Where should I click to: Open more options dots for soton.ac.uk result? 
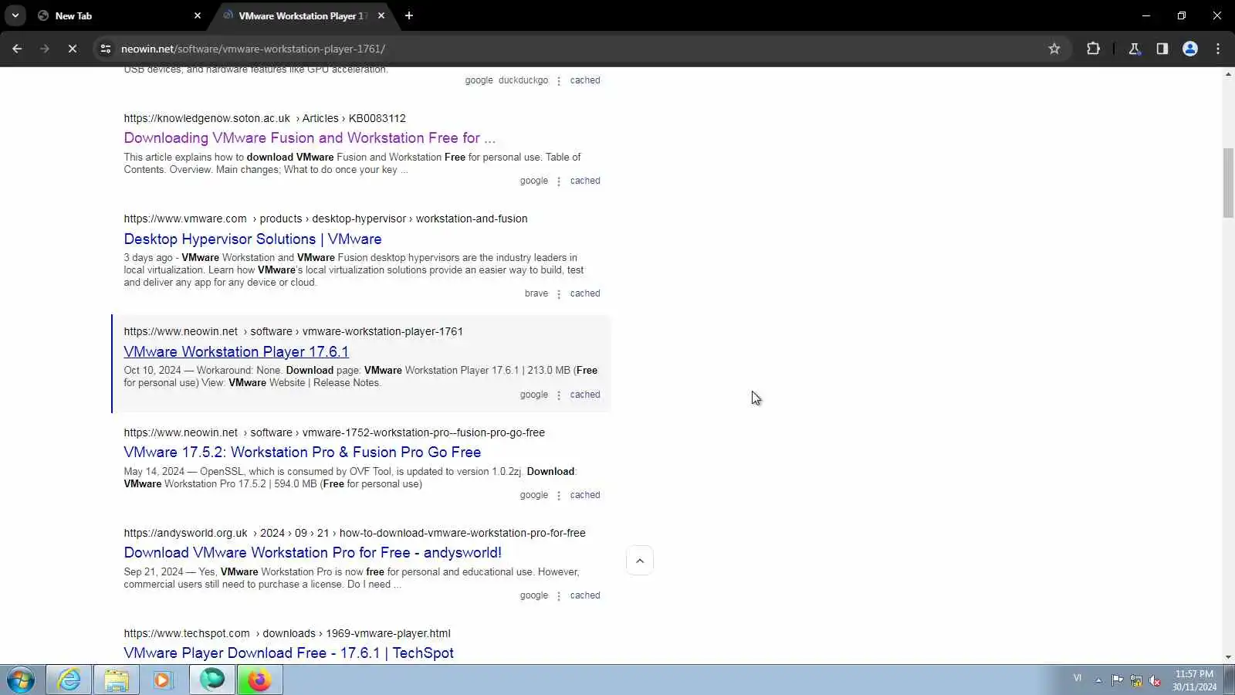(x=559, y=181)
